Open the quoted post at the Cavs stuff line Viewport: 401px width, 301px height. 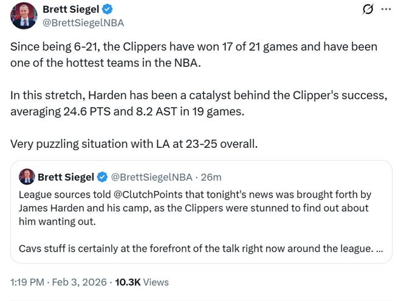coord(194,248)
